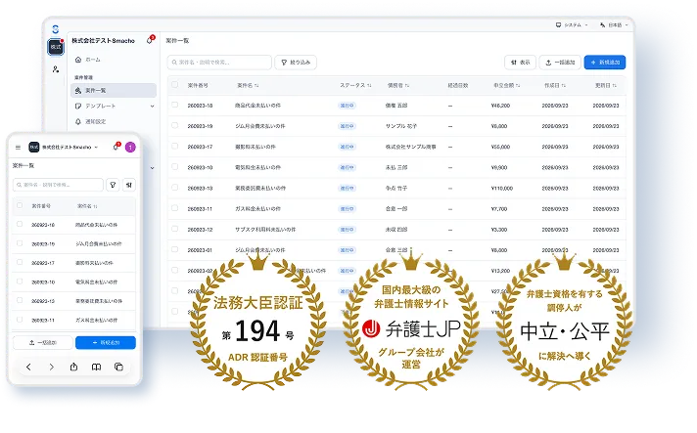Click amount ¥7,700 in desktop table
The image size is (697, 433).
(498, 209)
